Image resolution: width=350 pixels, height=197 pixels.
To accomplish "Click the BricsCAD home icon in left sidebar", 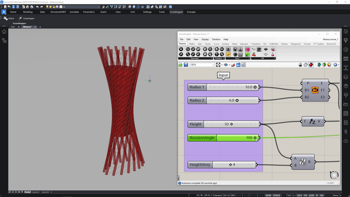I will pos(4,32).
